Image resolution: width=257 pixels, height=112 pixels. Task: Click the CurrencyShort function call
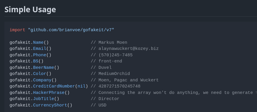[x=50, y=105]
